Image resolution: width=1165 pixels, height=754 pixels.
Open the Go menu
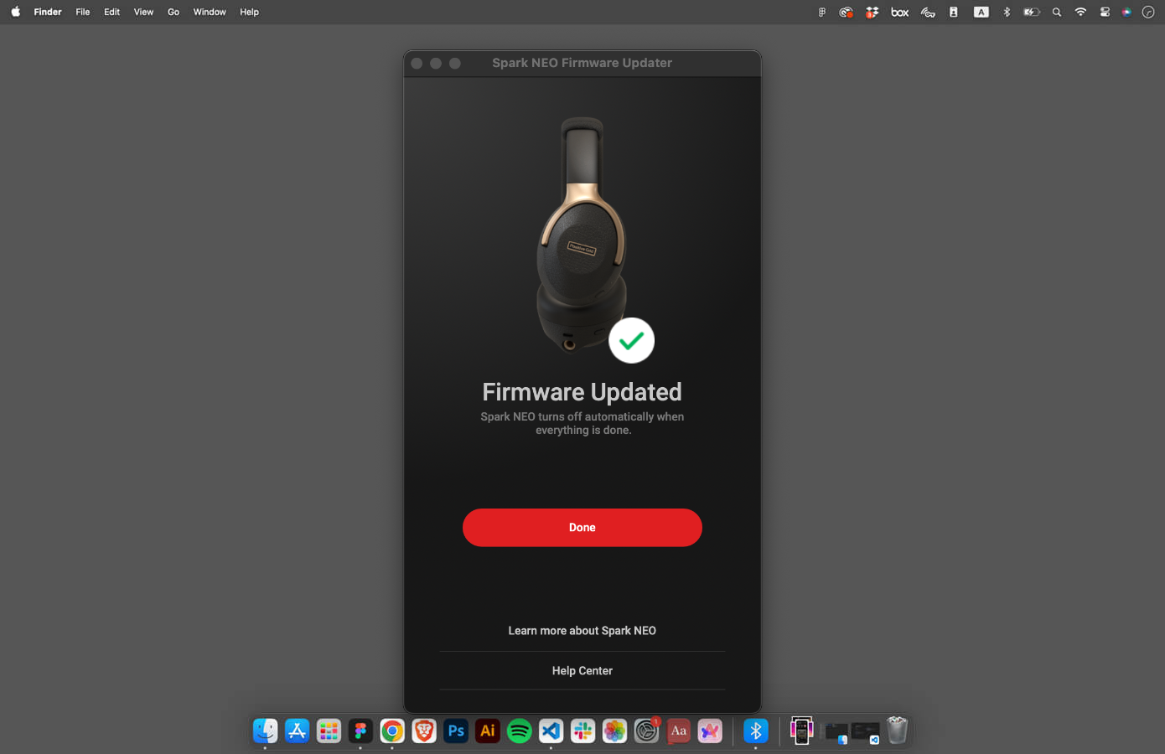[173, 12]
